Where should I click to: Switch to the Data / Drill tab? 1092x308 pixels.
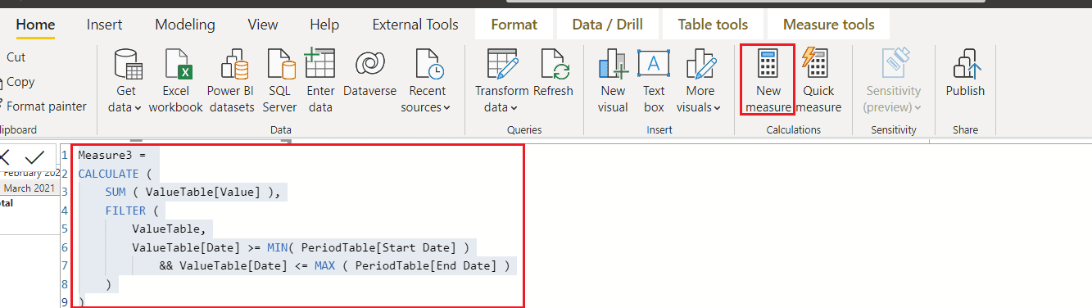point(609,25)
